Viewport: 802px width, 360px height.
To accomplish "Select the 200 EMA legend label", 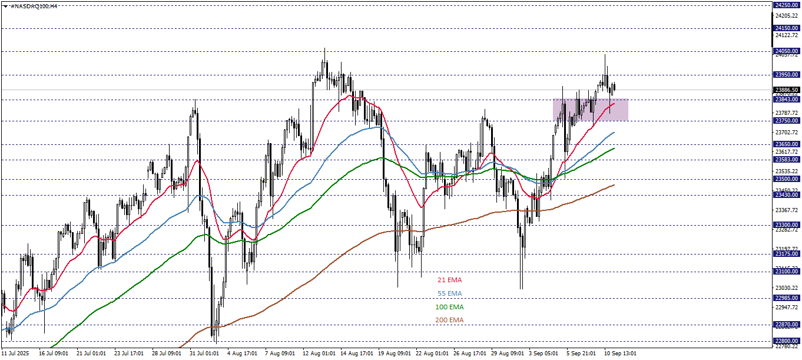I will 449,320.
